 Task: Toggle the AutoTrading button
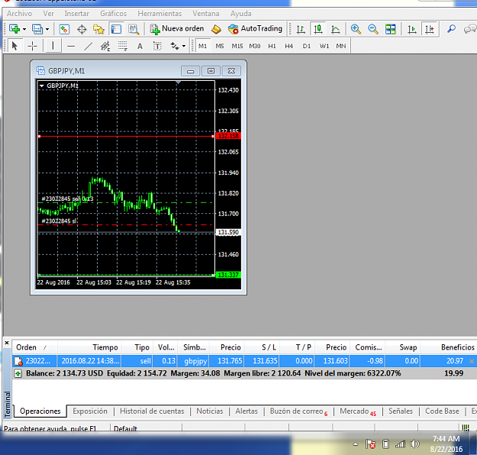click(255, 29)
